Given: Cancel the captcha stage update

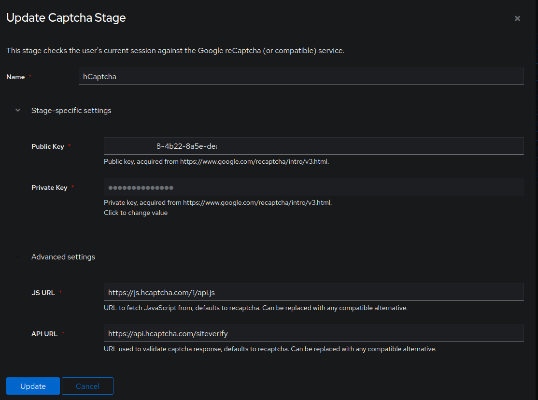Looking at the screenshot, I should point(87,386).
